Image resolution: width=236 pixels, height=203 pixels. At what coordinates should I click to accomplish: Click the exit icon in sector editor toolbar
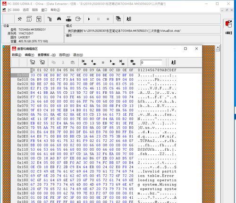tap(173, 62)
